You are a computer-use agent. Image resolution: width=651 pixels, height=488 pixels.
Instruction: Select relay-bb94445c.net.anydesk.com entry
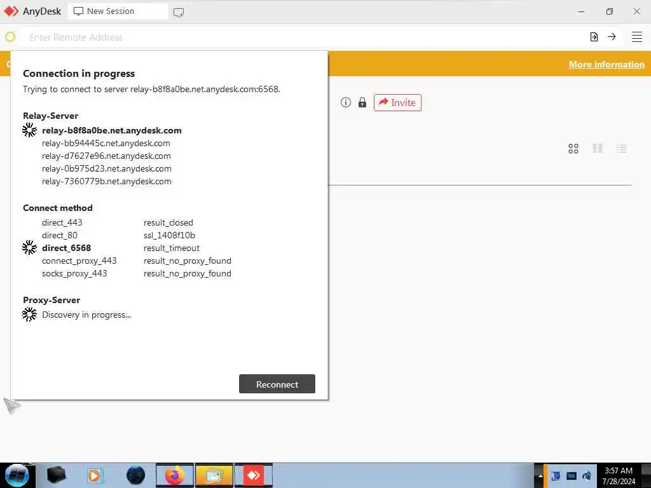(x=106, y=143)
